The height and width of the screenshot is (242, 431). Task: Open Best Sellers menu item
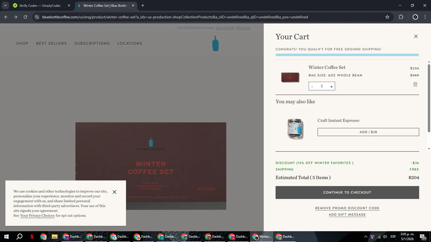(51, 43)
